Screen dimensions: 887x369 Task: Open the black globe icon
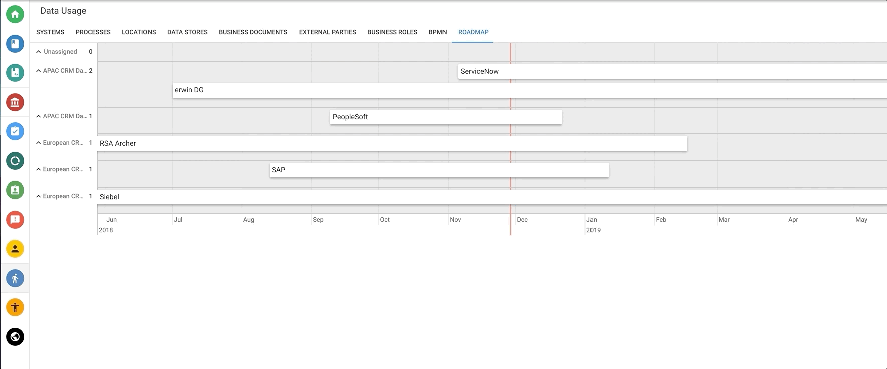pyautogui.click(x=15, y=337)
